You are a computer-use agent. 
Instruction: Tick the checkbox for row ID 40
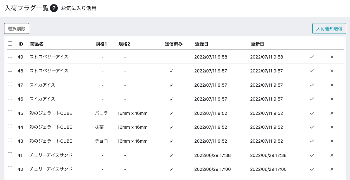10,168
